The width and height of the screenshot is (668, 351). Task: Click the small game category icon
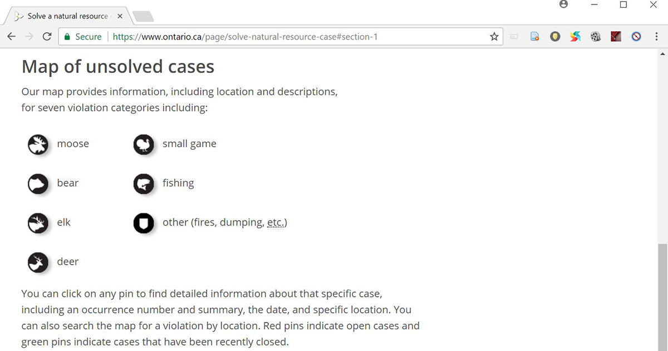(x=144, y=144)
